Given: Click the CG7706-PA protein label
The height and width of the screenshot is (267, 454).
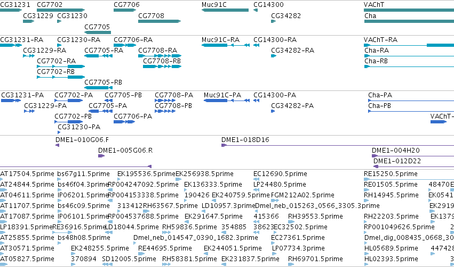Looking at the screenshot, I should 133,116.
